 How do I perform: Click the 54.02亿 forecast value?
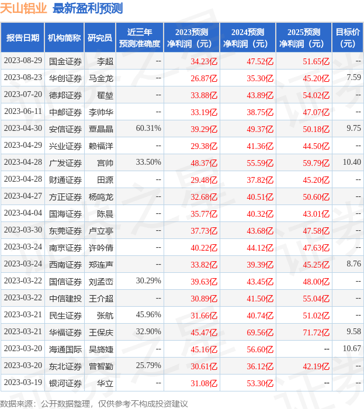[316, 95]
